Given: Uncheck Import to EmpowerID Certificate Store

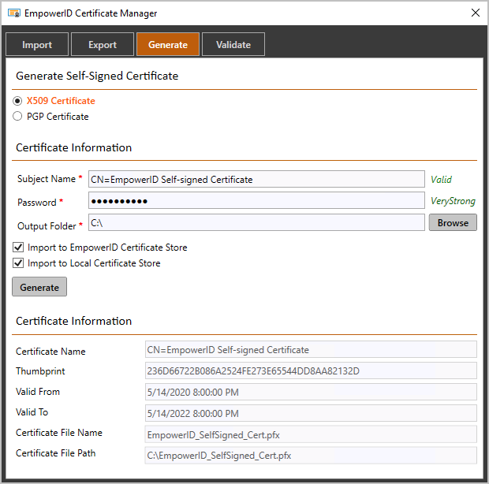Looking at the screenshot, I should 18,248.
